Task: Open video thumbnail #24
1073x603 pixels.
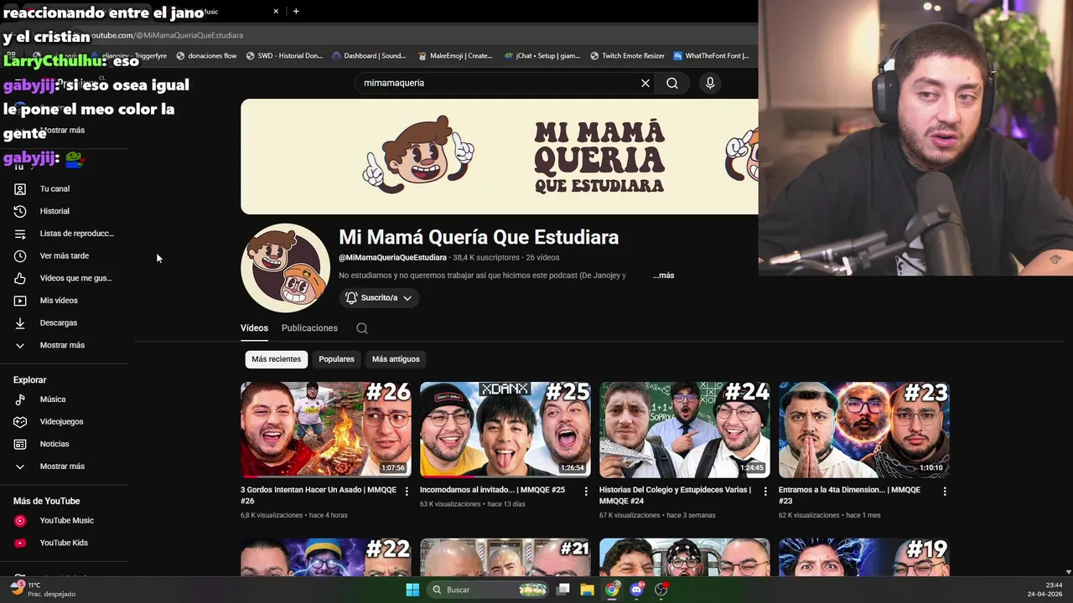Action: (685, 430)
